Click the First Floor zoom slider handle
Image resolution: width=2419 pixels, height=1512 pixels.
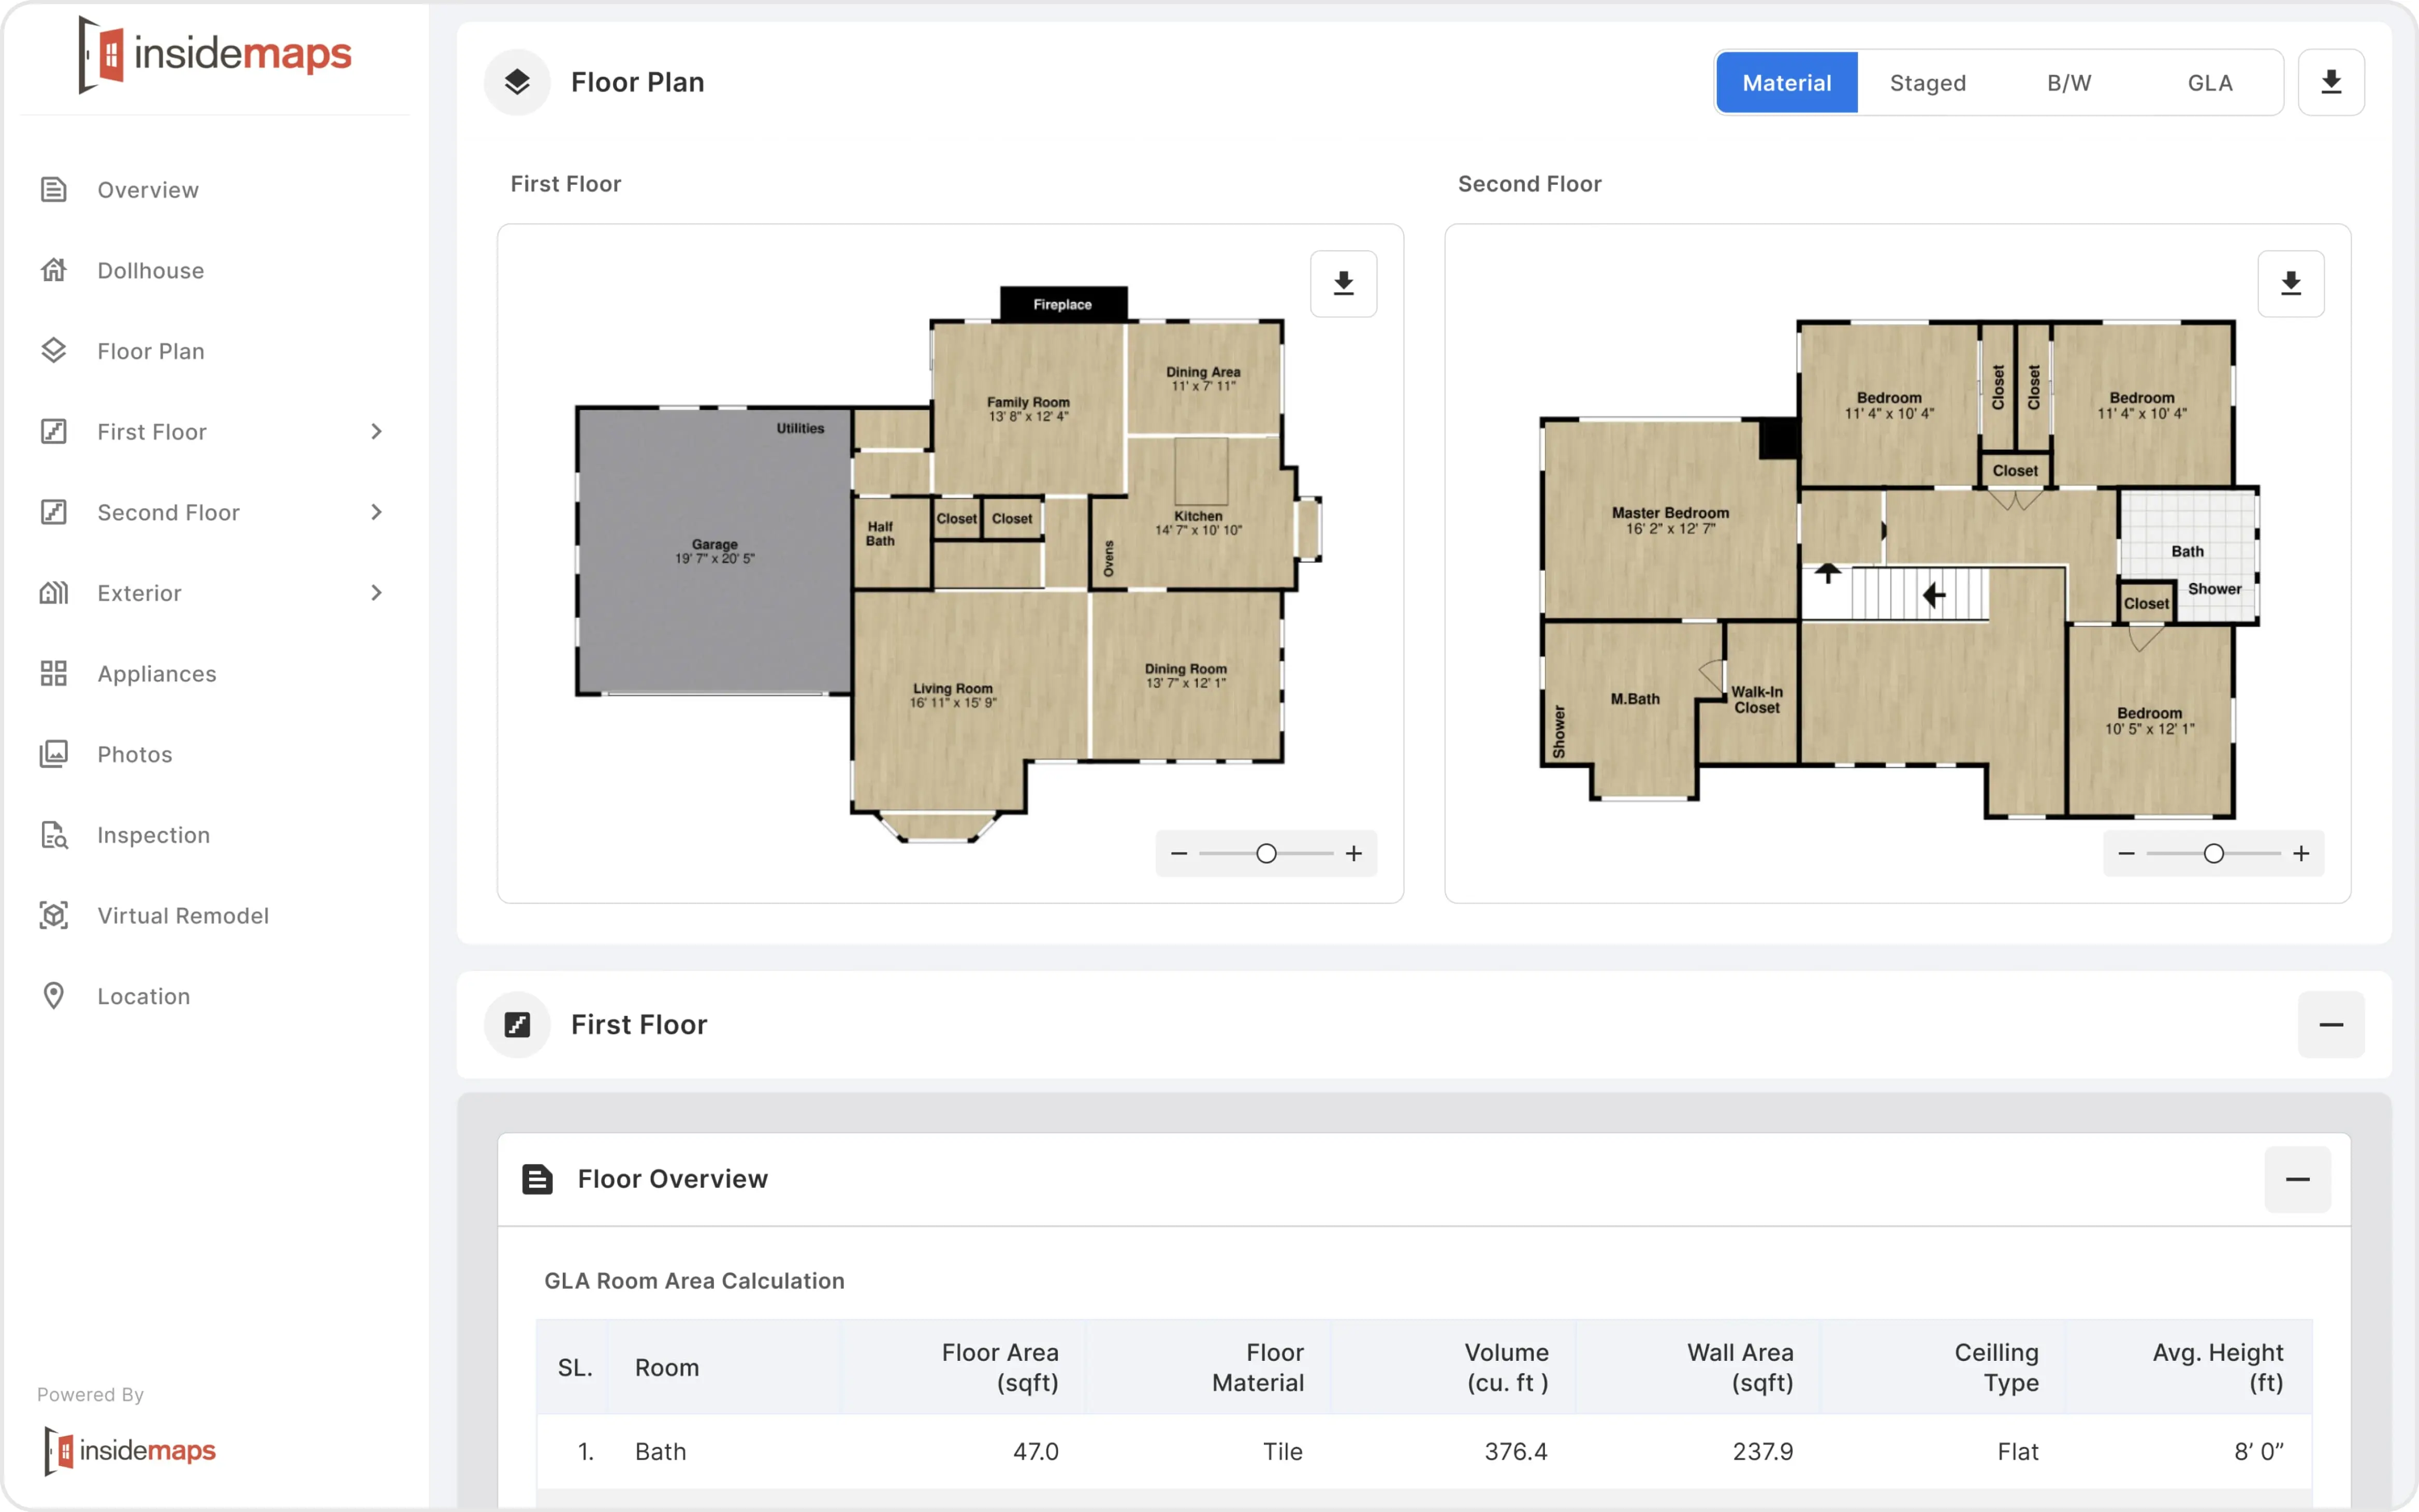(1266, 853)
